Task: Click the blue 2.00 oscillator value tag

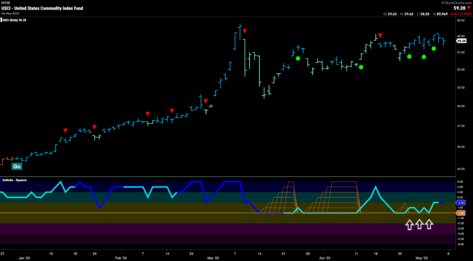Action: point(461,203)
